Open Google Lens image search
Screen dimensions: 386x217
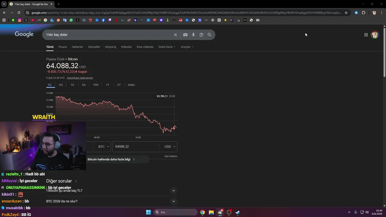pos(201,35)
